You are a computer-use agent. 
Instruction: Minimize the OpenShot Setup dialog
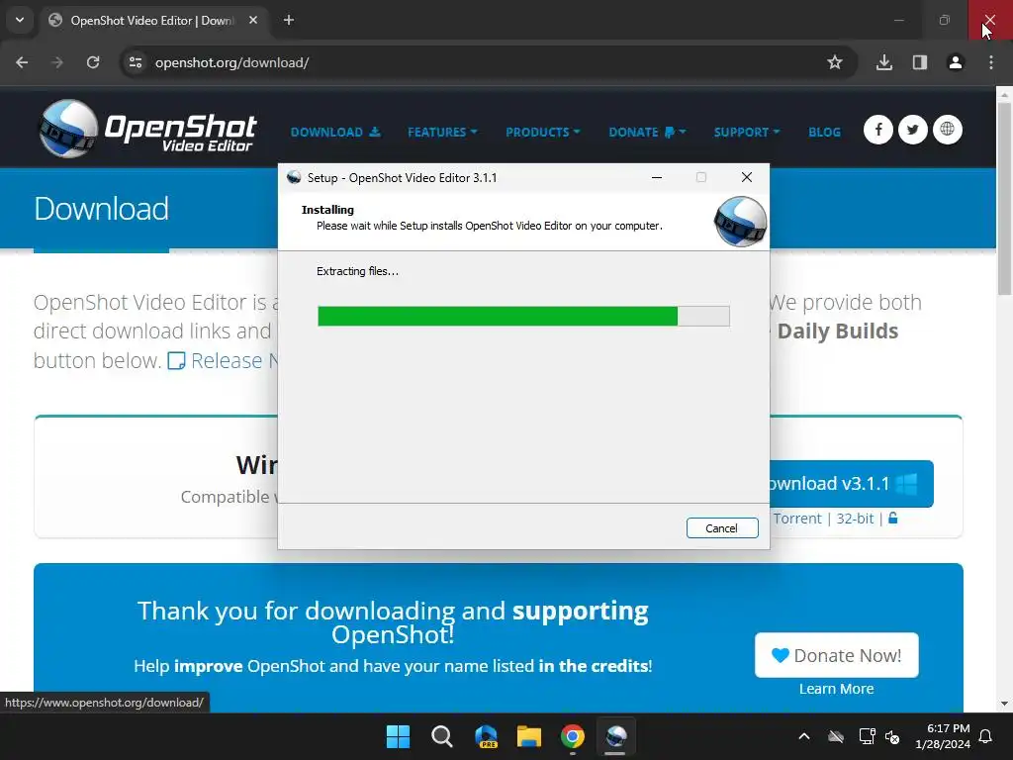coord(657,177)
